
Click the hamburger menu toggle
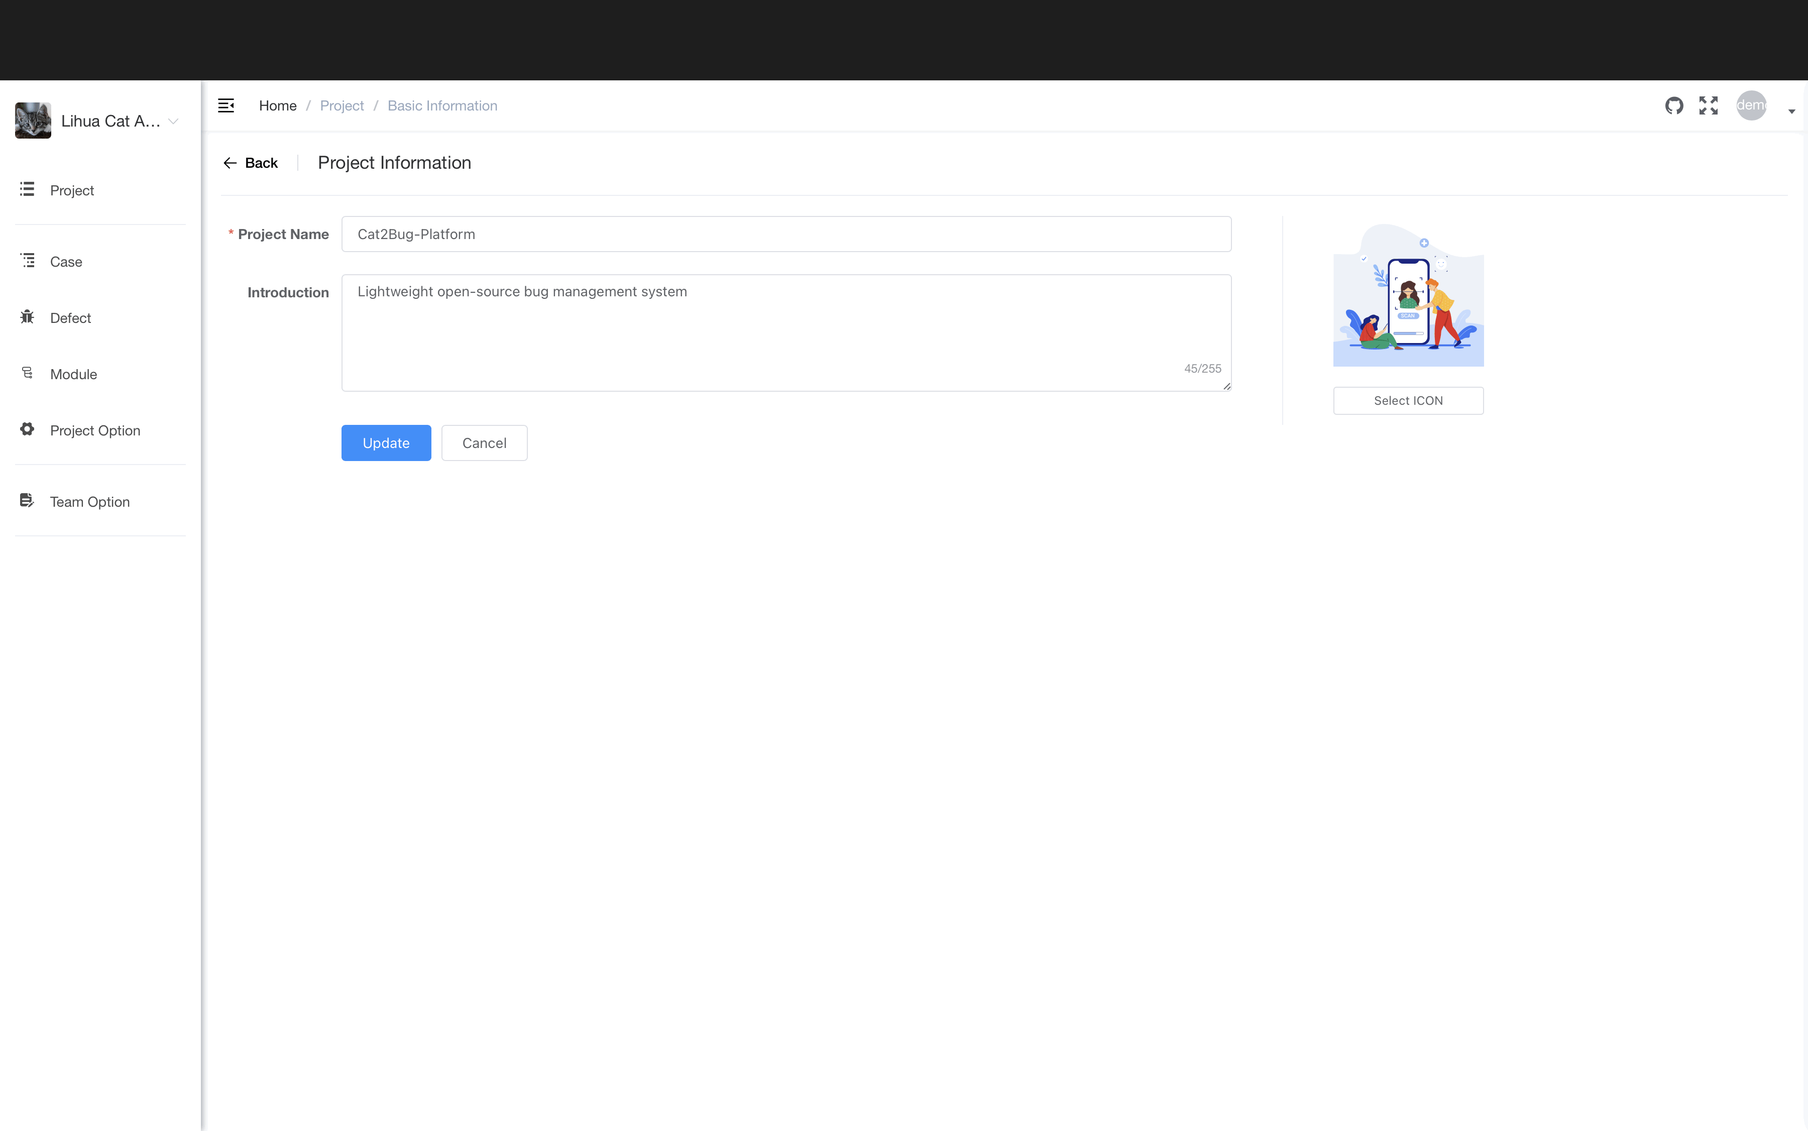coord(227,105)
